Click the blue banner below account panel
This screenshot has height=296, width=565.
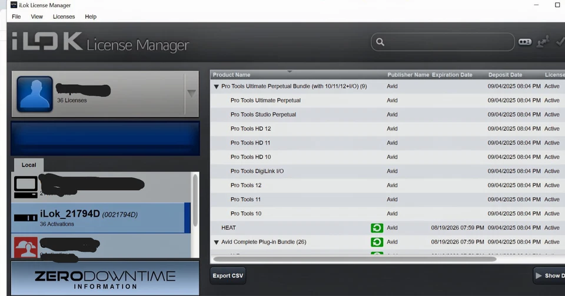pos(105,139)
